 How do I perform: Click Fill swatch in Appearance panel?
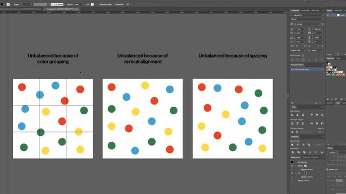click(x=305, y=173)
